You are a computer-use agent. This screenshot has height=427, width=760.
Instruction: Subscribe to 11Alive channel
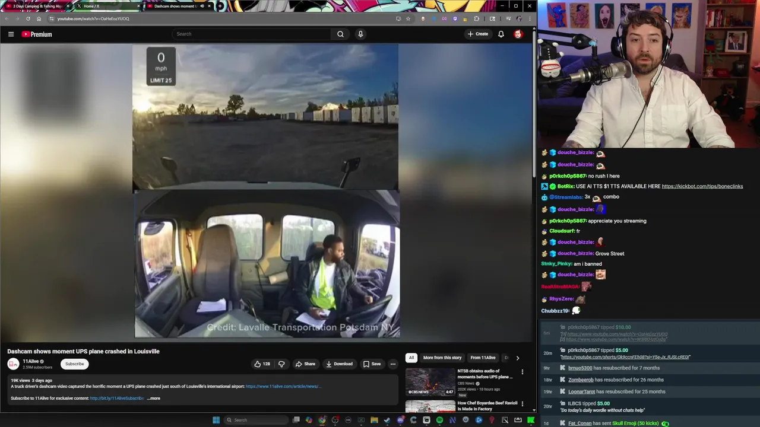click(x=74, y=364)
